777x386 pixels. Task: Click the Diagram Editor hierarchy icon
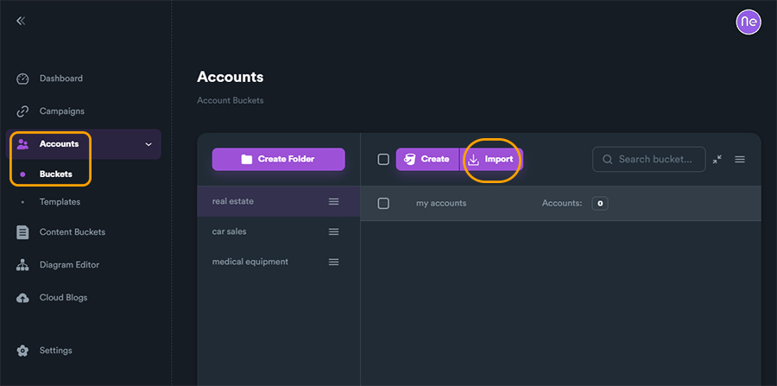[x=23, y=265]
